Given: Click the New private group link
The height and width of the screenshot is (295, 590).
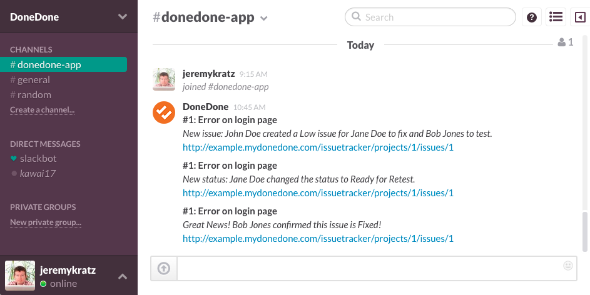Looking at the screenshot, I should pos(46,222).
